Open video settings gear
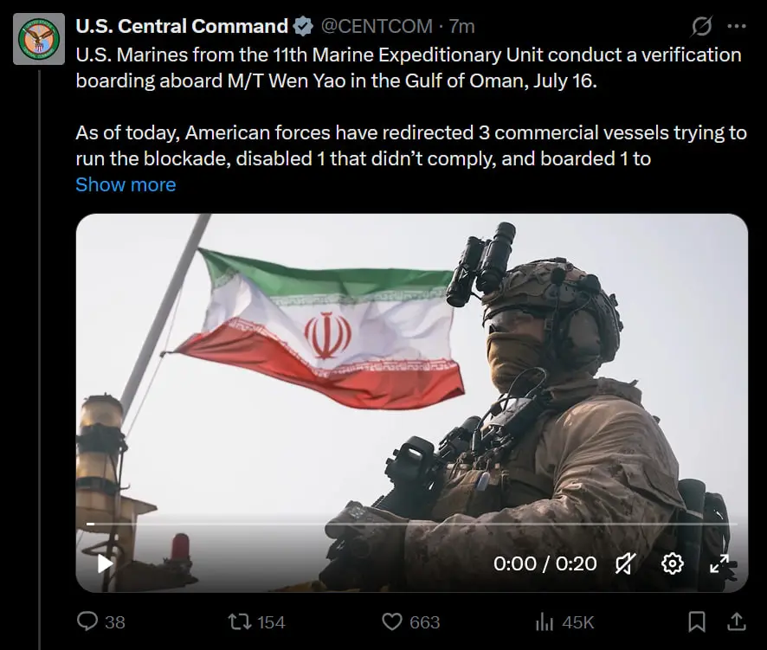The height and width of the screenshot is (650, 767). (672, 563)
